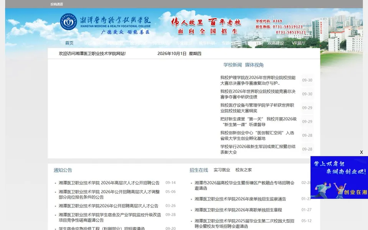Switch to 实习就业 tab
The image size is (368, 230).
point(222,170)
